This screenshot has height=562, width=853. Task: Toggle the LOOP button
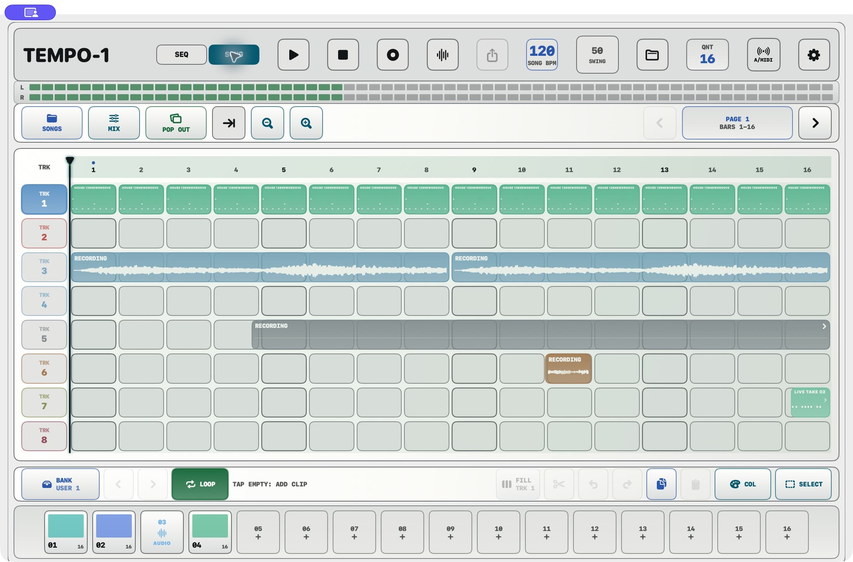pos(200,484)
